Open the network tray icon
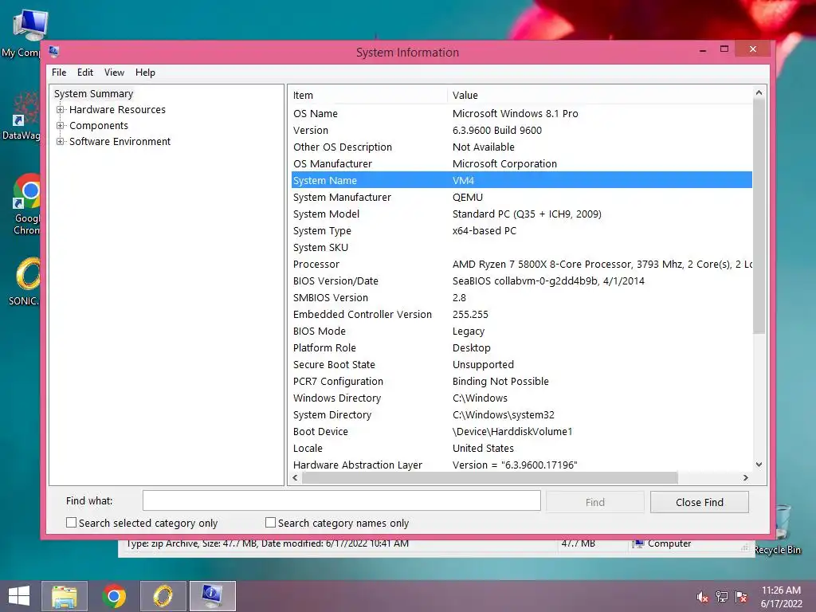The image size is (816, 612). click(722, 597)
